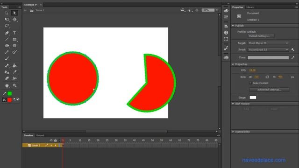The height and width of the screenshot is (168, 299).
Task: Click the black and white default colors icon
Action: [14, 99]
